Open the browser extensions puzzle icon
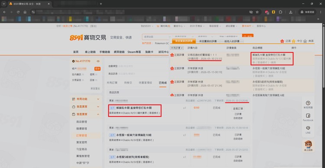 coord(280,12)
